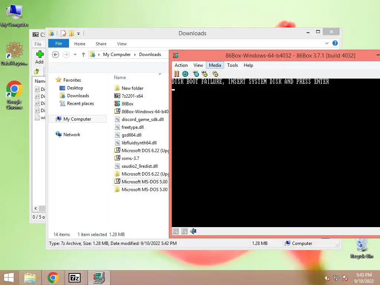This screenshot has height=285, width=380.
Task: Open the Help menu in 86Box
Action: click(x=248, y=65)
